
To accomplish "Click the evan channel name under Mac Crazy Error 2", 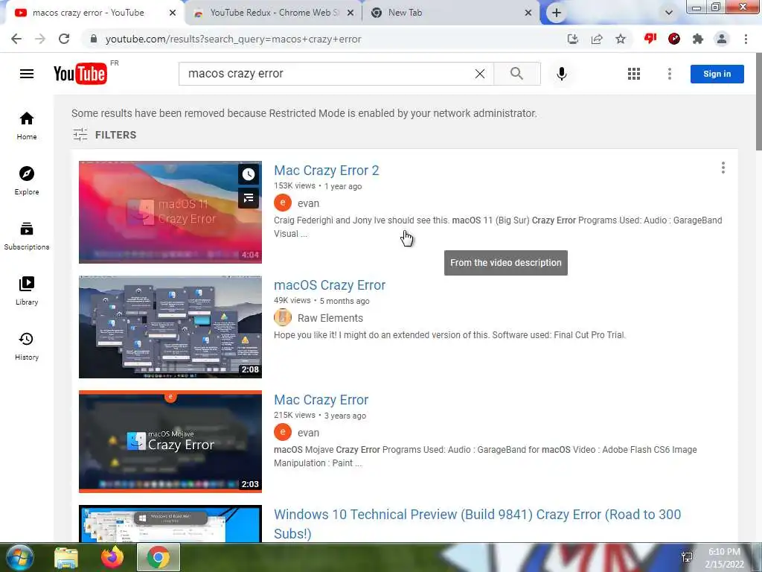I will coord(309,203).
